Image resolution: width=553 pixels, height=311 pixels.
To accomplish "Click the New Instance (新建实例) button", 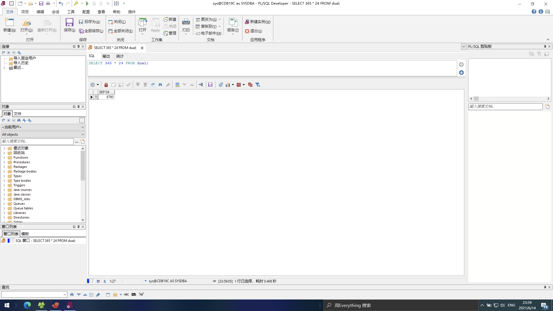I will click(258, 22).
